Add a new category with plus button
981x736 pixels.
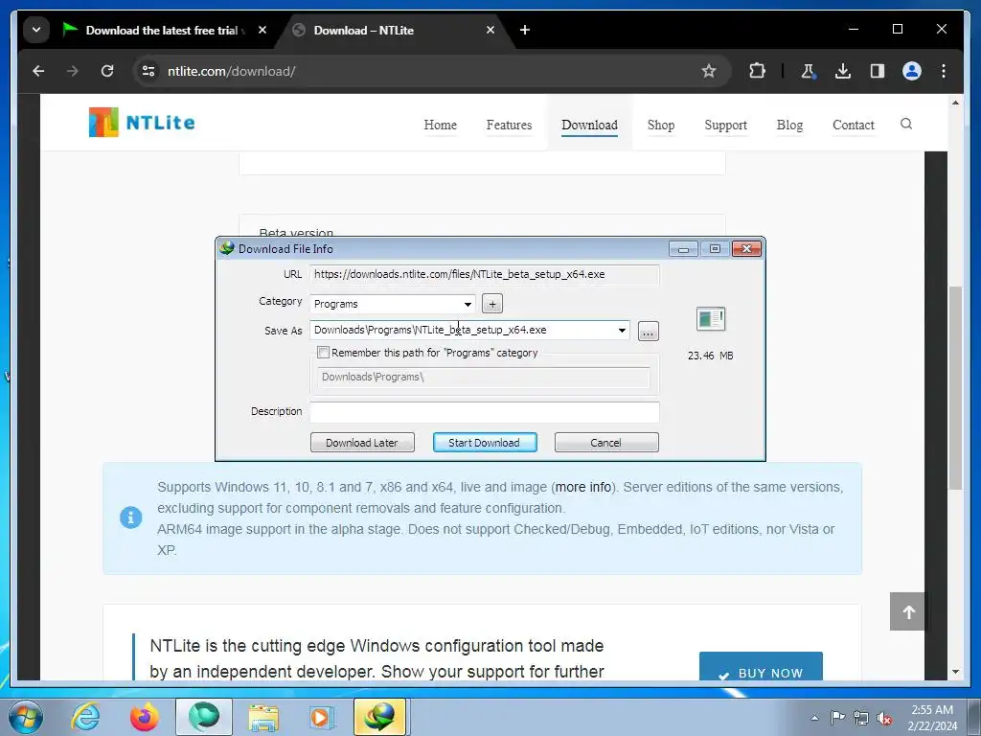tap(492, 304)
